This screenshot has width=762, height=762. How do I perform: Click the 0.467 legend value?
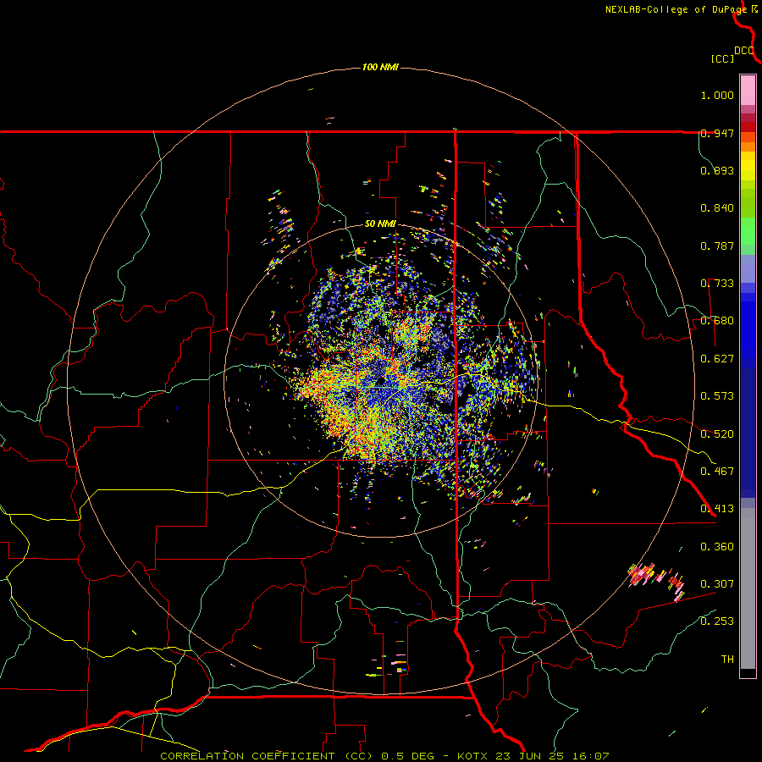717,471
